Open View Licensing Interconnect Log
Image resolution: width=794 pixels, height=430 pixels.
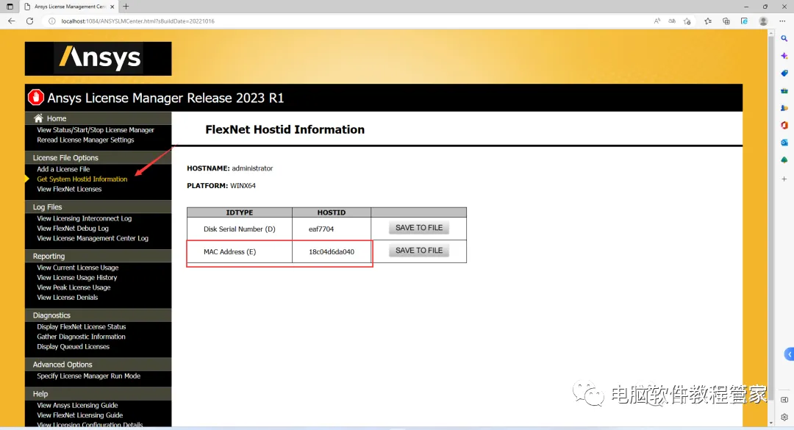(x=84, y=218)
